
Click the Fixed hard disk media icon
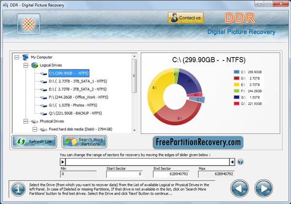coord(44,129)
